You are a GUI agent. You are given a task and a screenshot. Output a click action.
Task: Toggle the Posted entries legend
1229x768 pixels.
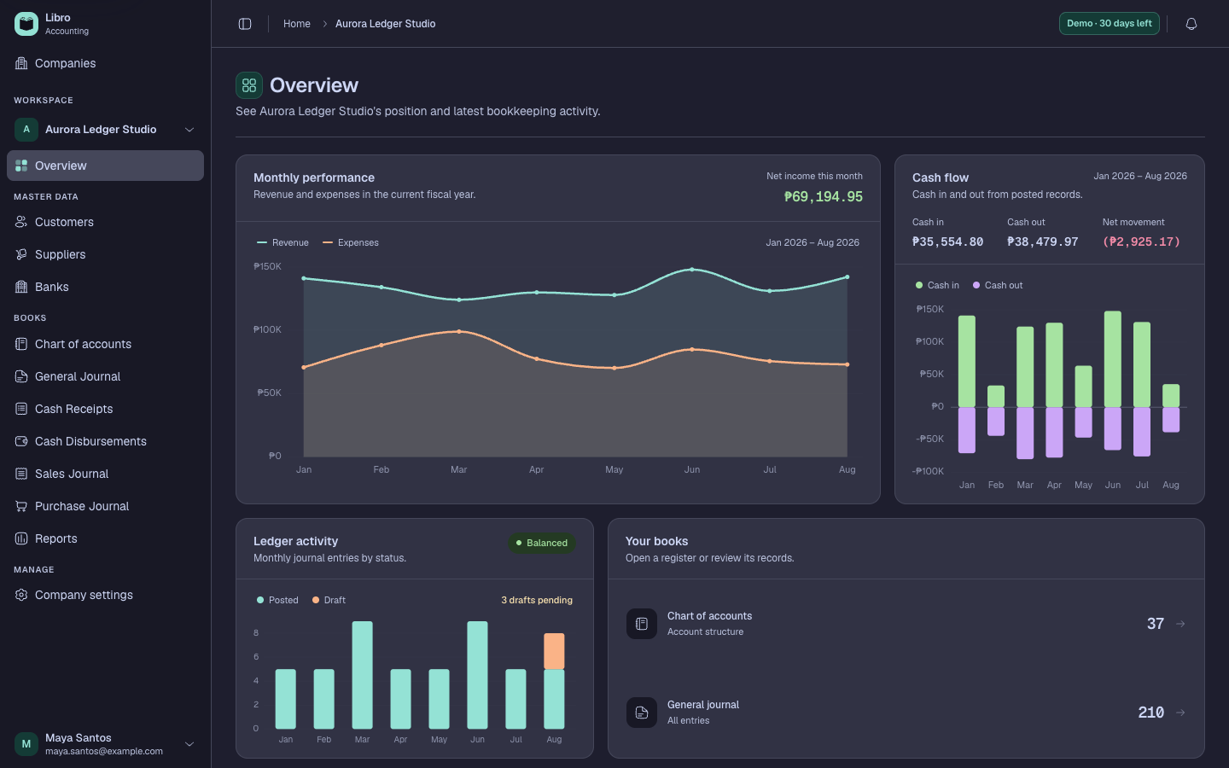(x=277, y=600)
